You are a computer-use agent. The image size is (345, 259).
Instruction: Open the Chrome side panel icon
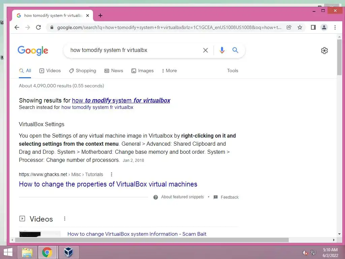click(x=313, y=27)
